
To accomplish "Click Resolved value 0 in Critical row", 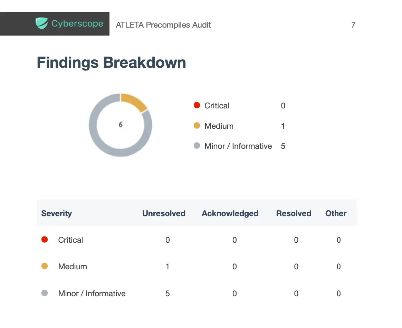I will point(296,240).
